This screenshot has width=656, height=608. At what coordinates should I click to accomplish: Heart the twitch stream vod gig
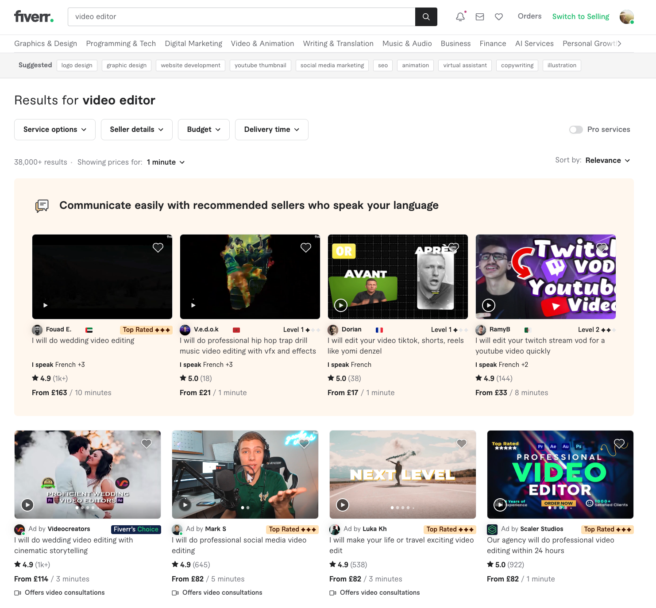[601, 247]
